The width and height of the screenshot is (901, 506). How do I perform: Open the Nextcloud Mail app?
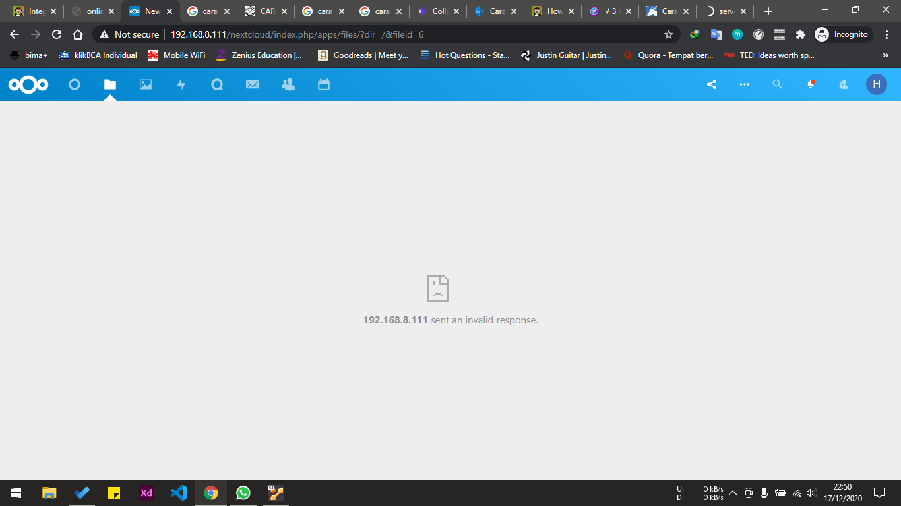pyautogui.click(x=253, y=84)
